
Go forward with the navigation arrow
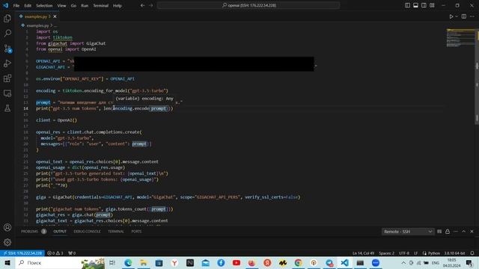pos(151,5)
